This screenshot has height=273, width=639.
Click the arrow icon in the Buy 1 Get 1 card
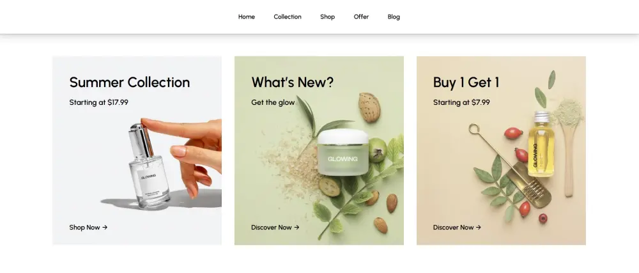coord(478,228)
